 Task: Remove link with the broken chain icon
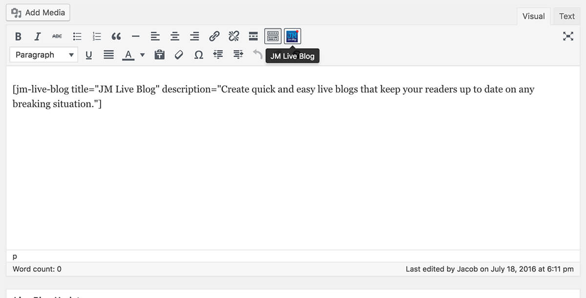pos(233,37)
